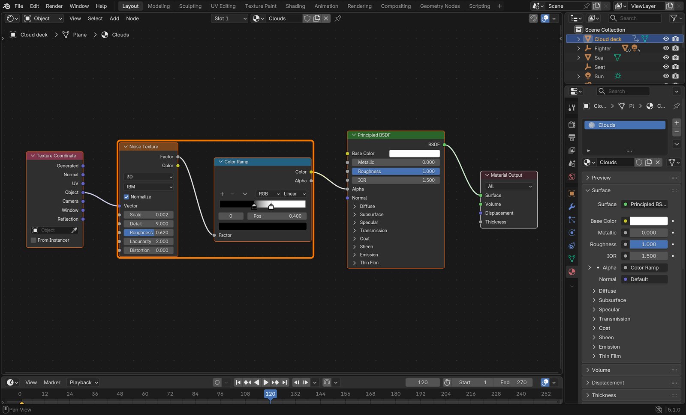Click the Blender logo menu icon
The height and width of the screenshot is (415, 686).
point(6,6)
